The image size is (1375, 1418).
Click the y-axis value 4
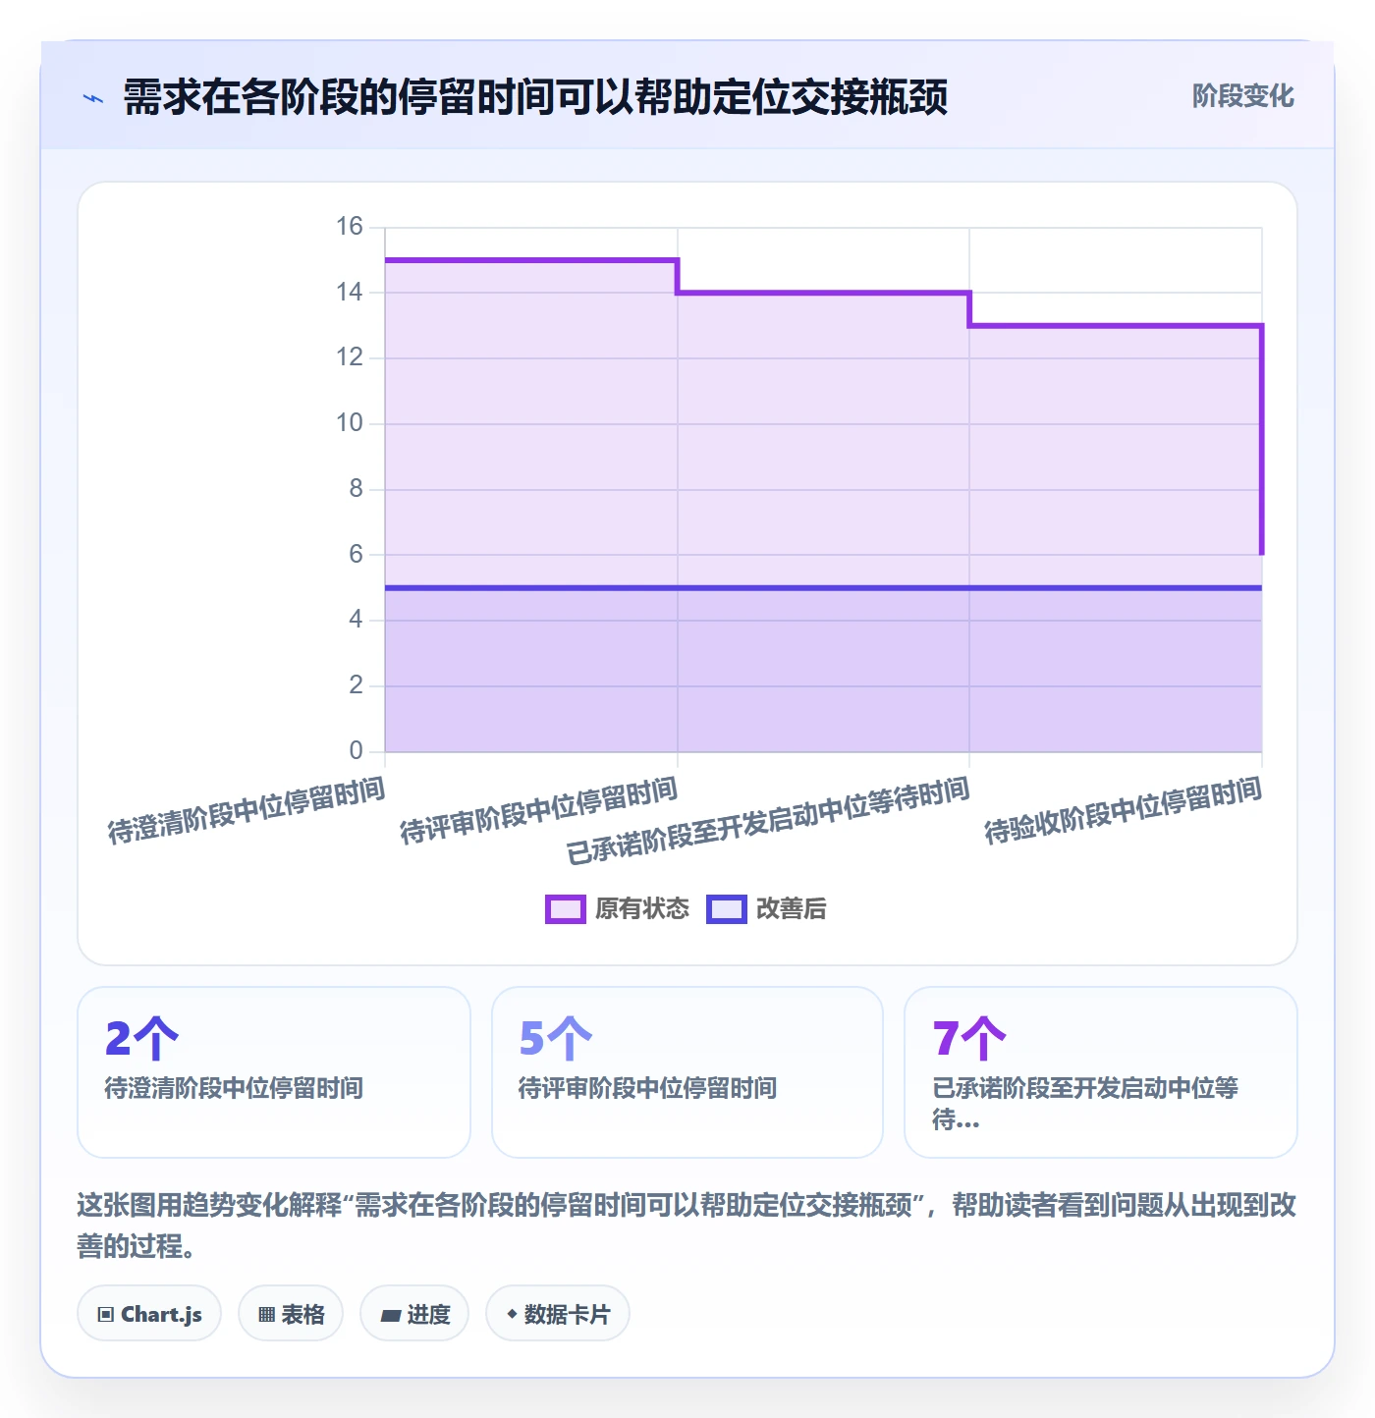[356, 620]
